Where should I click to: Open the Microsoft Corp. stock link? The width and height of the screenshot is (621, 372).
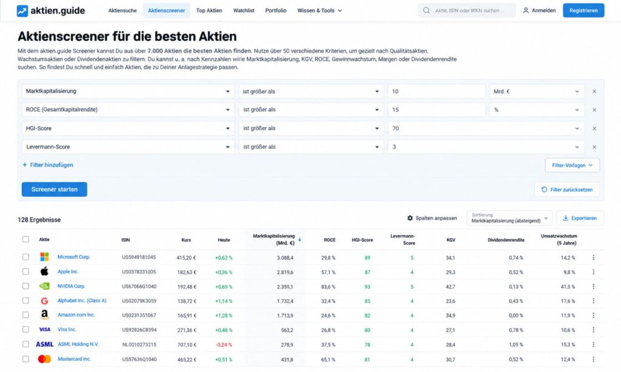coord(73,257)
